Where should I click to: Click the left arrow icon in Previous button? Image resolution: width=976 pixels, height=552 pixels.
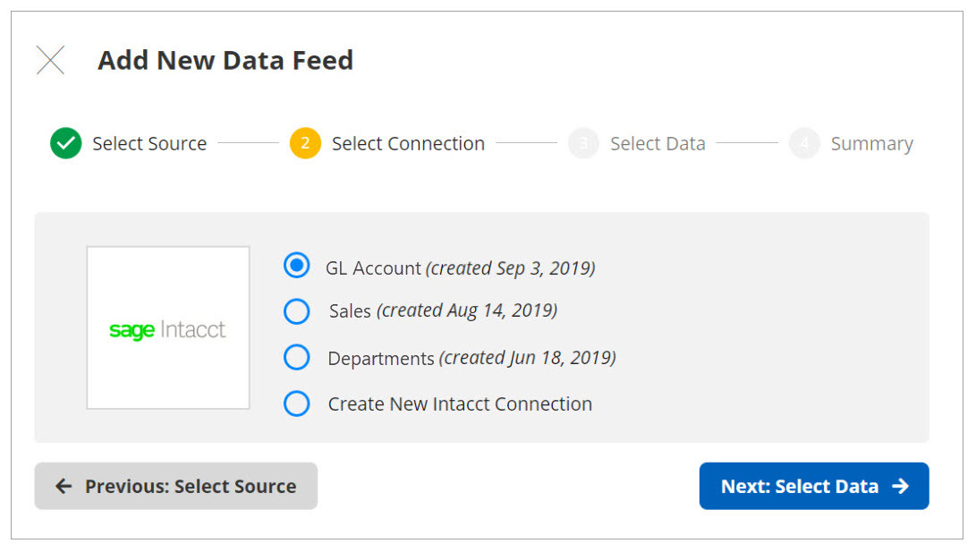[64, 487]
